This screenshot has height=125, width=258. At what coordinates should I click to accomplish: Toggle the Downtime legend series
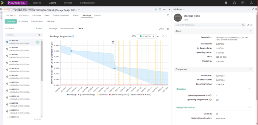(x=103, y=95)
